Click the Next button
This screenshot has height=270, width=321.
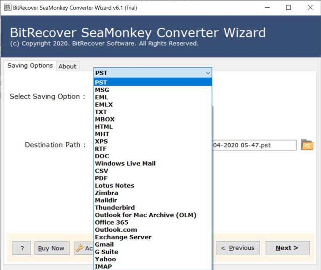pyautogui.click(x=287, y=248)
